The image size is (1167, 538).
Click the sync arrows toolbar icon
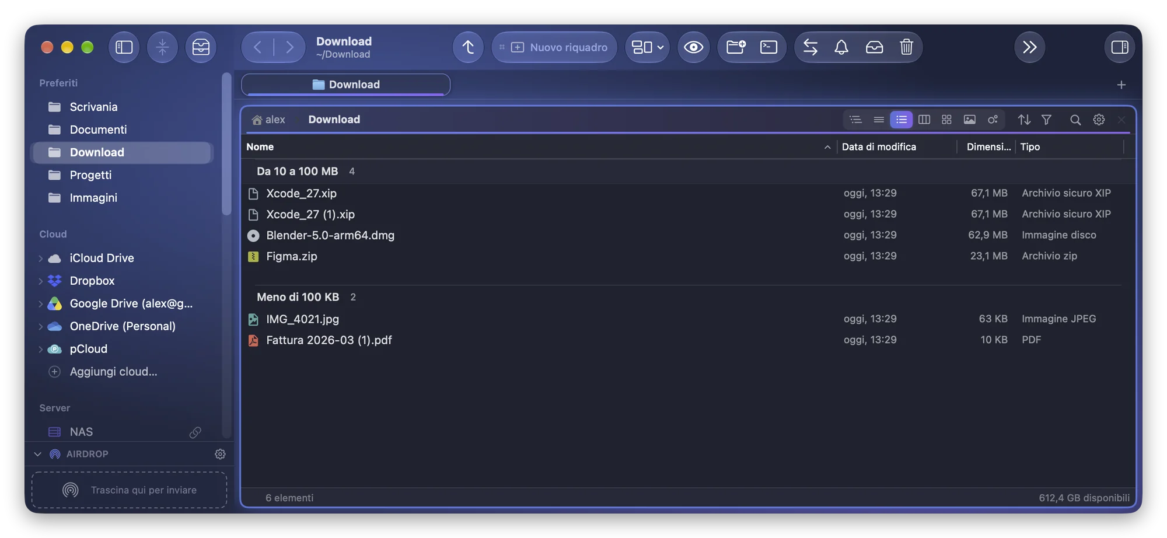810,47
